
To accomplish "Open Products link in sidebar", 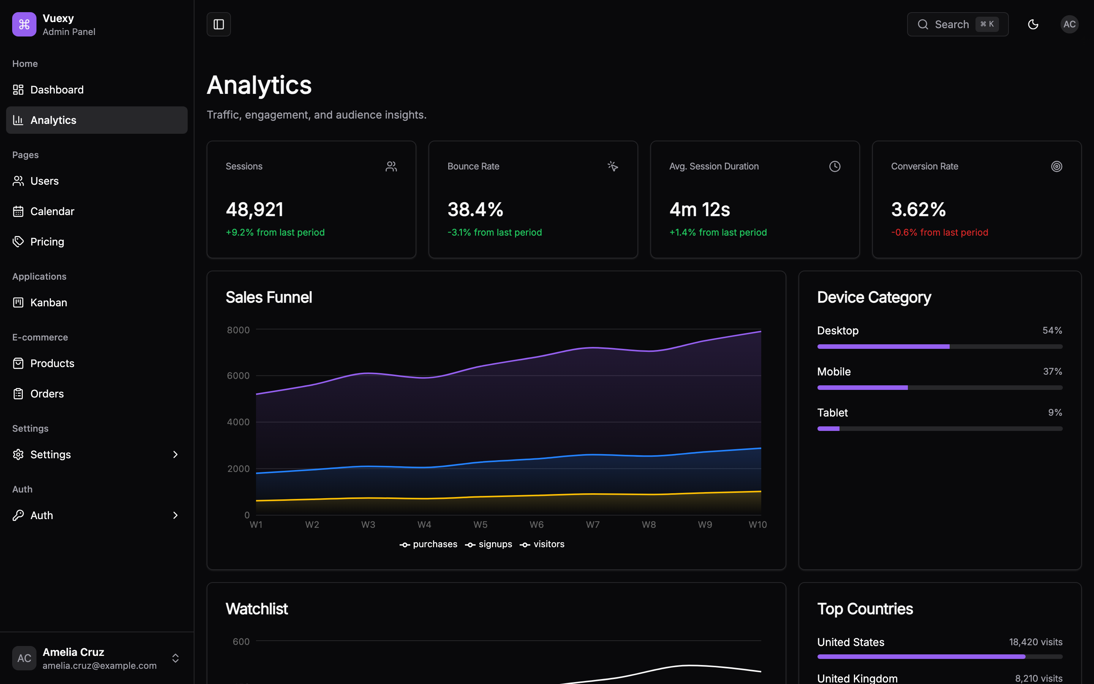I will click(x=97, y=363).
